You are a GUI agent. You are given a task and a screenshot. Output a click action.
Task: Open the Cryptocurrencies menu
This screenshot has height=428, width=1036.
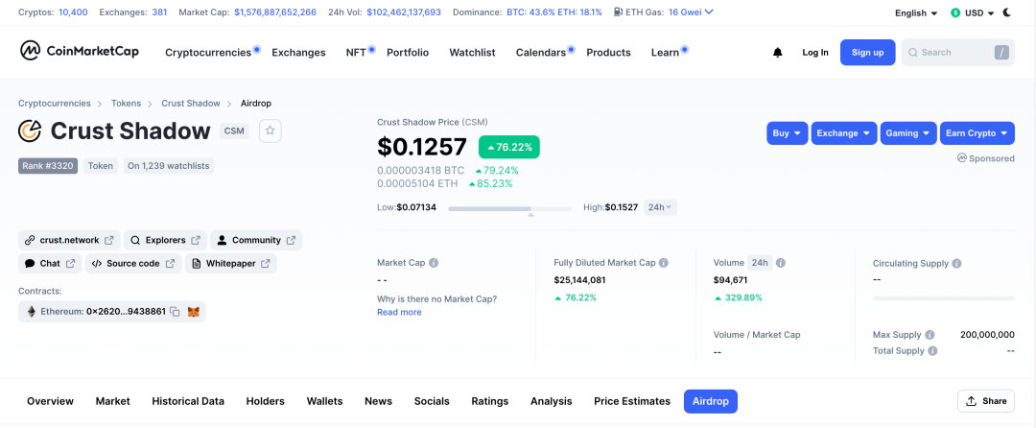click(208, 53)
